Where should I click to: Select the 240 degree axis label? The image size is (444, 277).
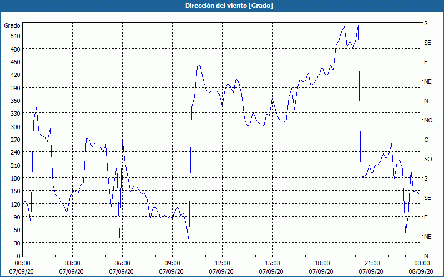pos(16,153)
